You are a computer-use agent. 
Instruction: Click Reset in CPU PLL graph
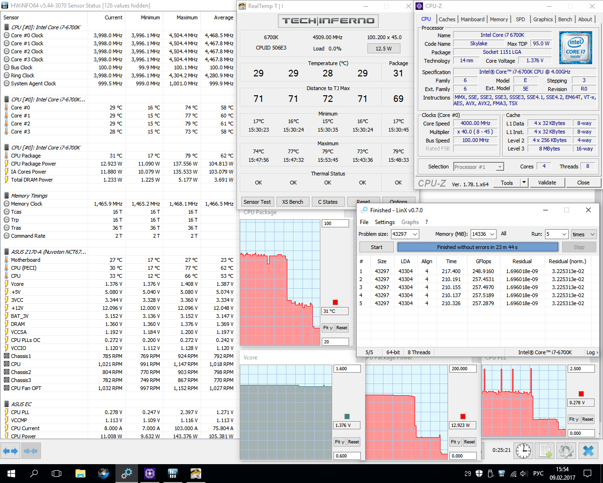pyautogui.click(x=587, y=419)
